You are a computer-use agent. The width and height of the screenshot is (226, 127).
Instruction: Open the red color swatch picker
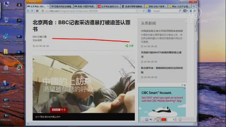point(164,119)
